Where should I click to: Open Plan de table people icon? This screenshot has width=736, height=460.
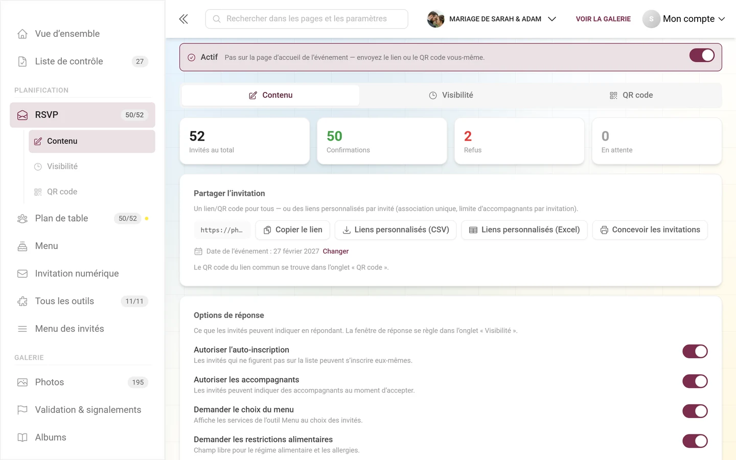tap(22, 218)
